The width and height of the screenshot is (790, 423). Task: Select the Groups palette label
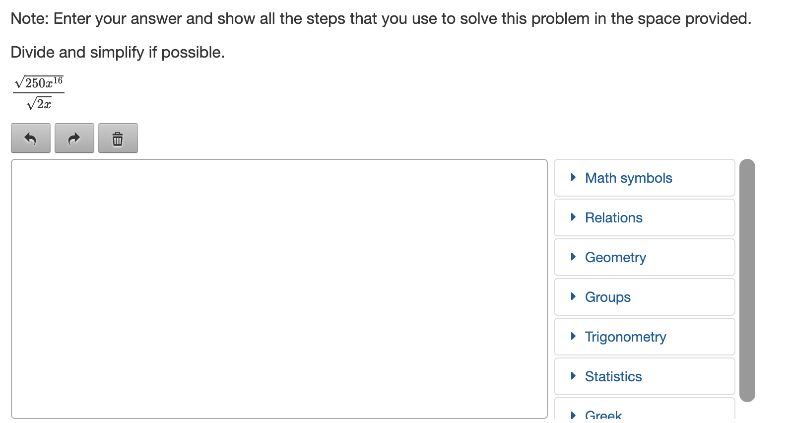pyautogui.click(x=608, y=297)
